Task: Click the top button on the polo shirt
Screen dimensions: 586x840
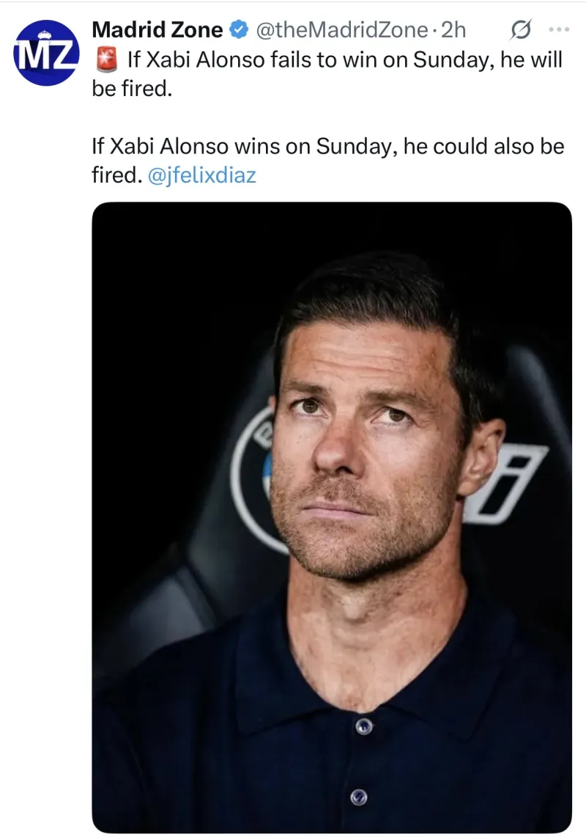Action: 363,726
